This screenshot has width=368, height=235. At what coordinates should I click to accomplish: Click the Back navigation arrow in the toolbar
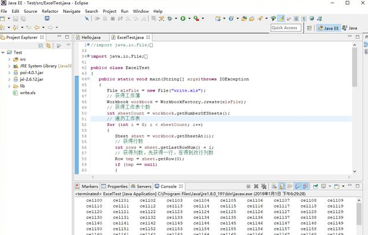(36, 27)
